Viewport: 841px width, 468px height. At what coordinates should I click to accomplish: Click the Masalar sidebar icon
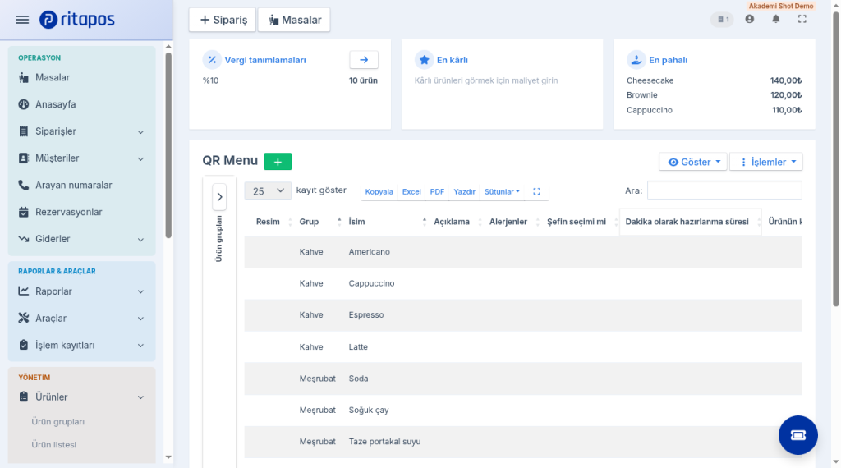(24, 78)
